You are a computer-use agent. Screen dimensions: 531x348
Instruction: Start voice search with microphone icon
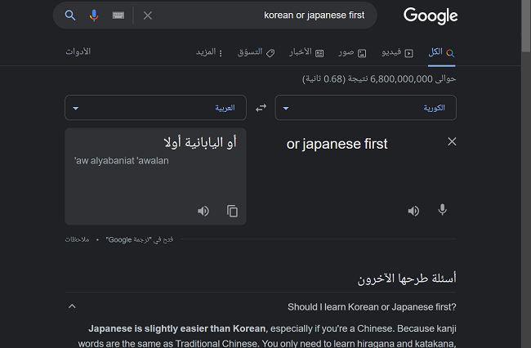[94, 16]
